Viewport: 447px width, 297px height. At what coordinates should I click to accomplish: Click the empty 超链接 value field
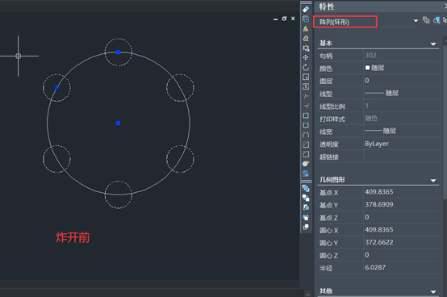[401, 157]
